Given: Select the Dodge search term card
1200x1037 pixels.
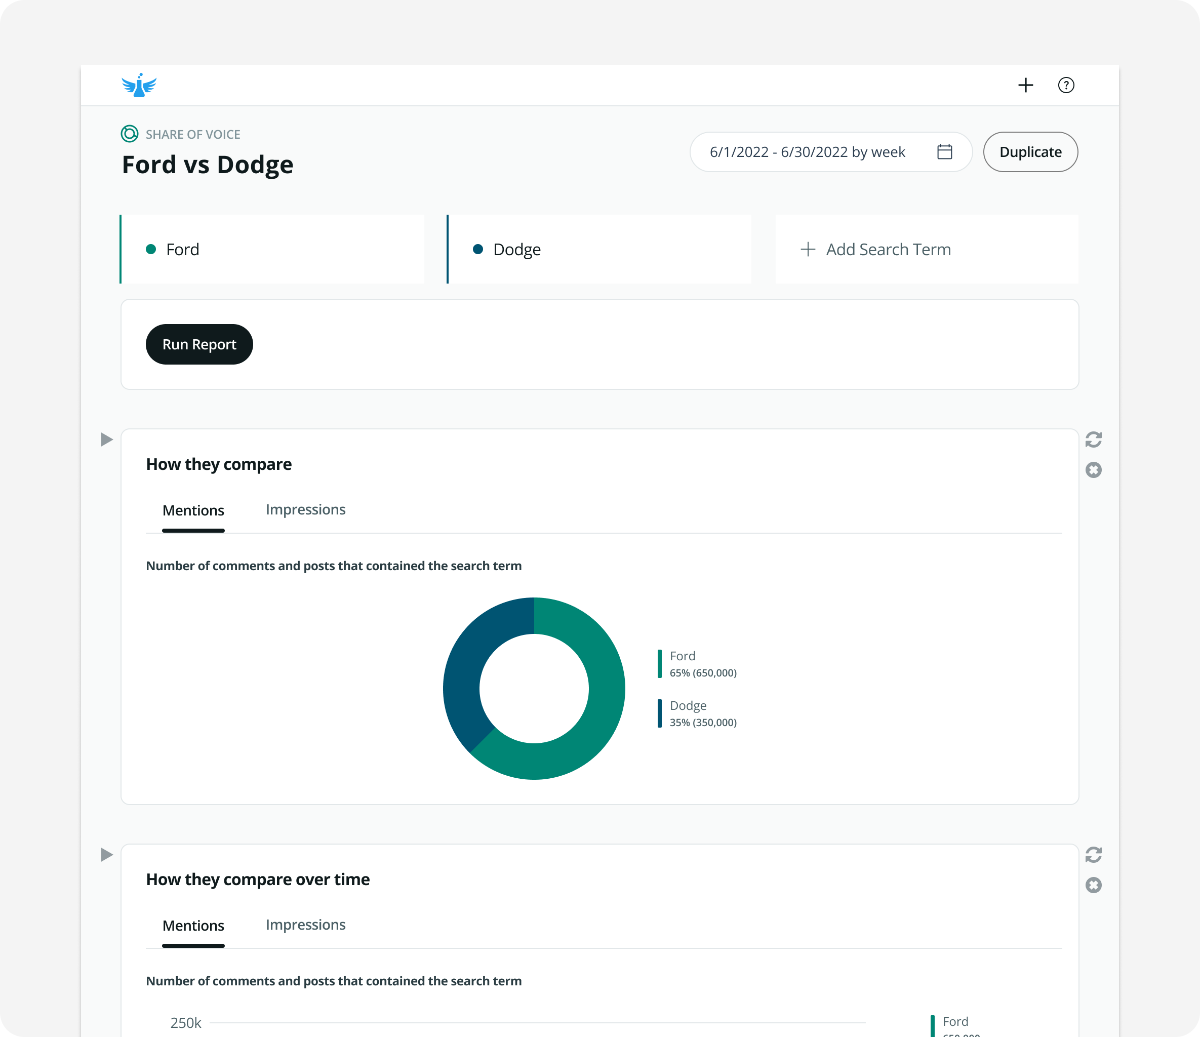Looking at the screenshot, I should [599, 249].
